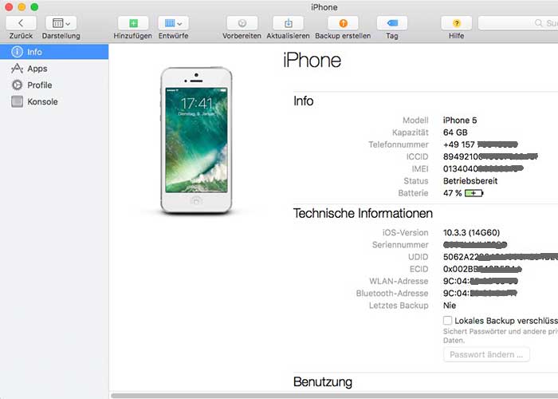Enable Lokales Backup verschlüsseln checkbox
Screen dimensions: 558x399
coord(448,320)
